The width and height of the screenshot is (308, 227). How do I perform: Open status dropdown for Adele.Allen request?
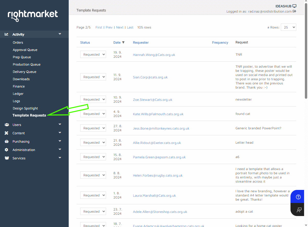pyautogui.click(x=93, y=212)
